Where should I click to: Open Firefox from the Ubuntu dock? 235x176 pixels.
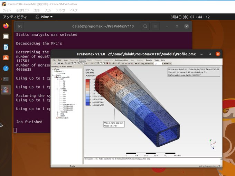(6, 26)
